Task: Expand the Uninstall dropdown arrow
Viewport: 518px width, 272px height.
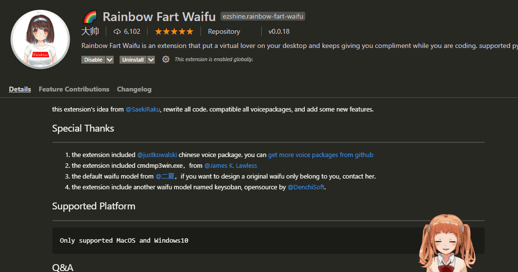Action: pyautogui.click(x=151, y=60)
